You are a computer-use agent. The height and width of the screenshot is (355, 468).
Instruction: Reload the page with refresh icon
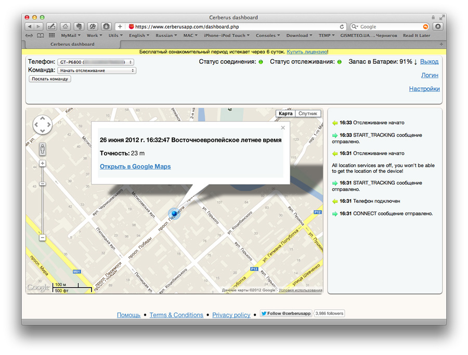coord(342,26)
